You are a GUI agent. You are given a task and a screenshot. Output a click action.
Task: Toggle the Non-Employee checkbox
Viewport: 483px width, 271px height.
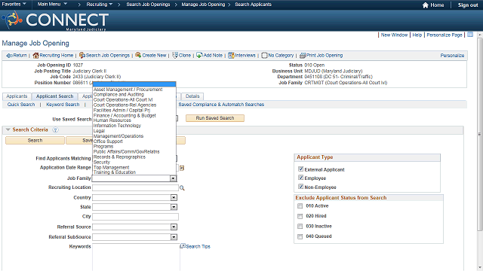pyautogui.click(x=300, y=187)
